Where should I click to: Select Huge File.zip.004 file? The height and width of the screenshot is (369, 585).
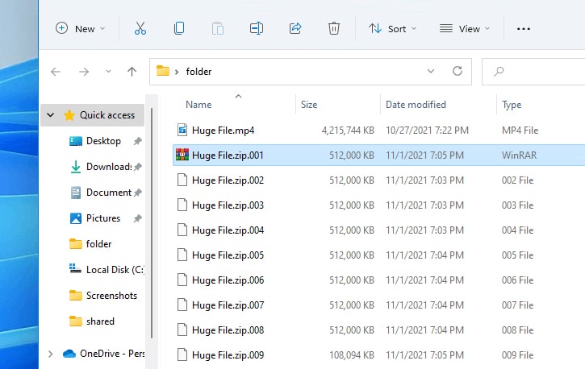coord(228,230)
